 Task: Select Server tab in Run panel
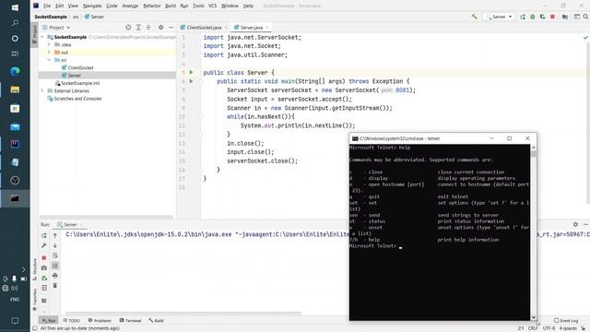70,224
